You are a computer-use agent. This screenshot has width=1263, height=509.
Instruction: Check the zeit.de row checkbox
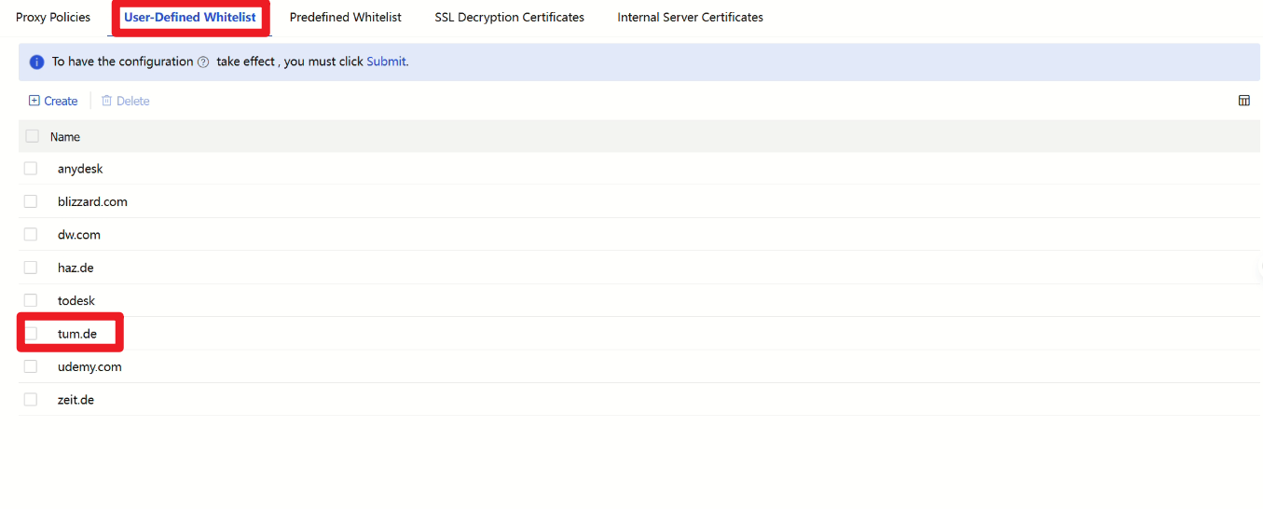31,399
